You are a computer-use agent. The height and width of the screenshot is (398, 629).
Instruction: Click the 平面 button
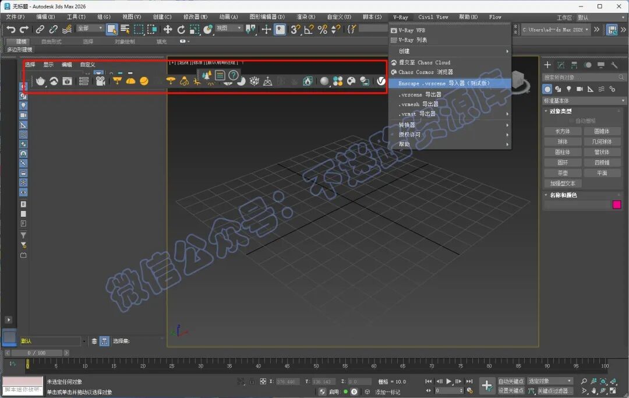point(602,173)
